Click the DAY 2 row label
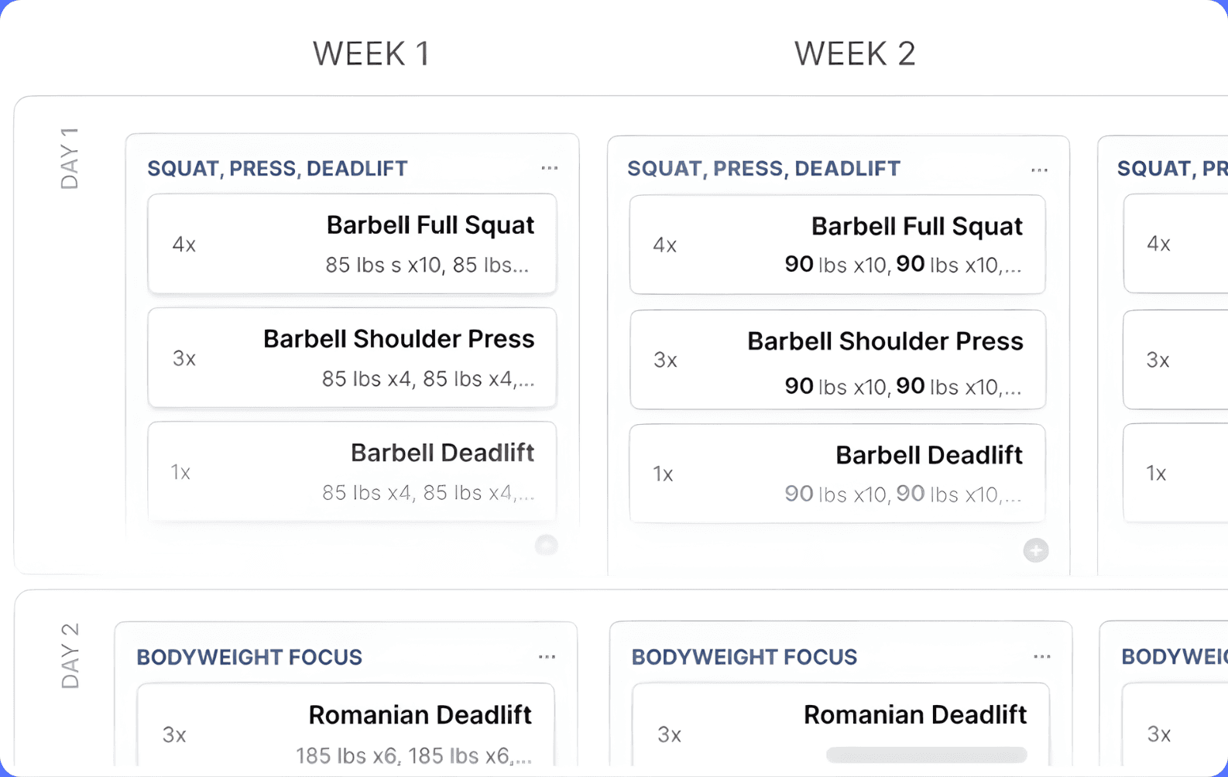Viewport: 1228px width, 777px height. pyautogui.click(x=70, y=655)
